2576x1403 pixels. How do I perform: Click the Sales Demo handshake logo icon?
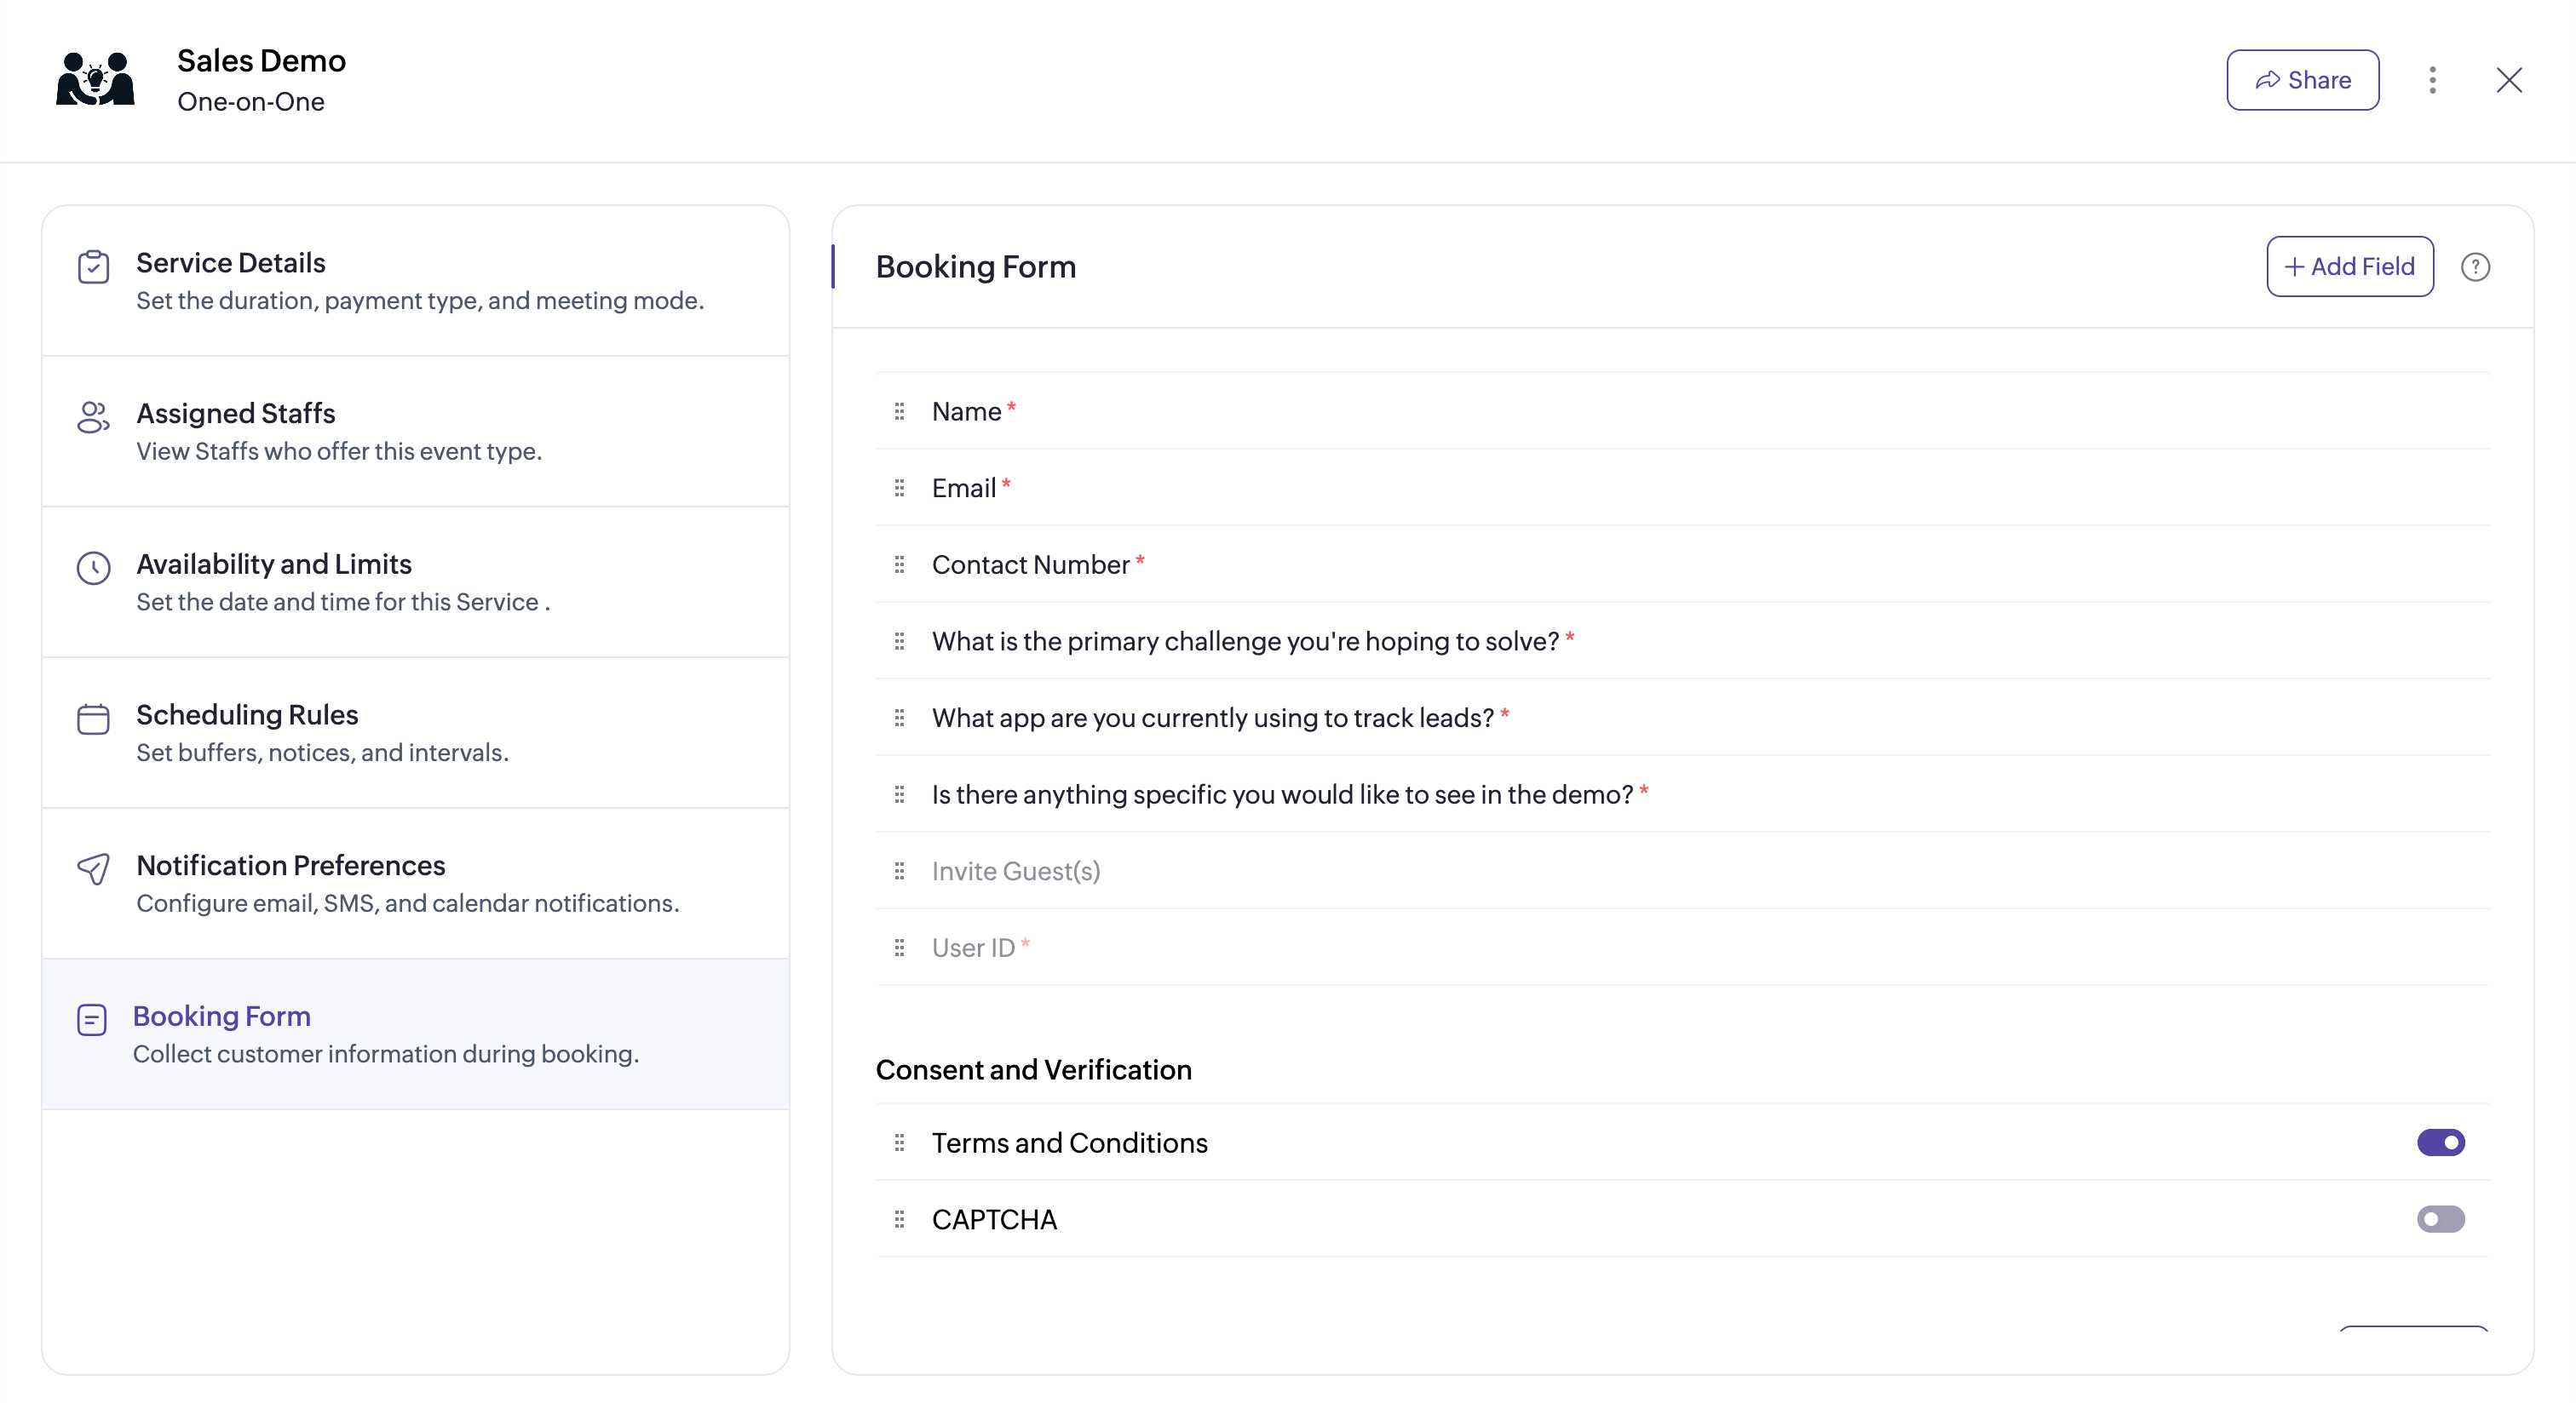click(x=95, y=80)
